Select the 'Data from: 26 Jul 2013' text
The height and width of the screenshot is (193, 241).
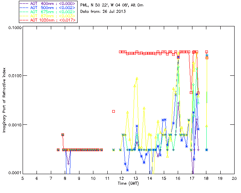coord(103,12)
